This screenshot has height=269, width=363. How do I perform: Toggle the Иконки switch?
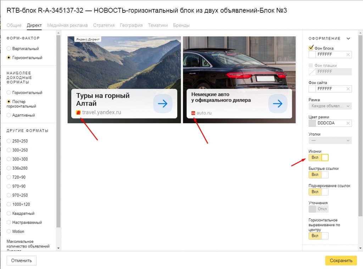319,158
